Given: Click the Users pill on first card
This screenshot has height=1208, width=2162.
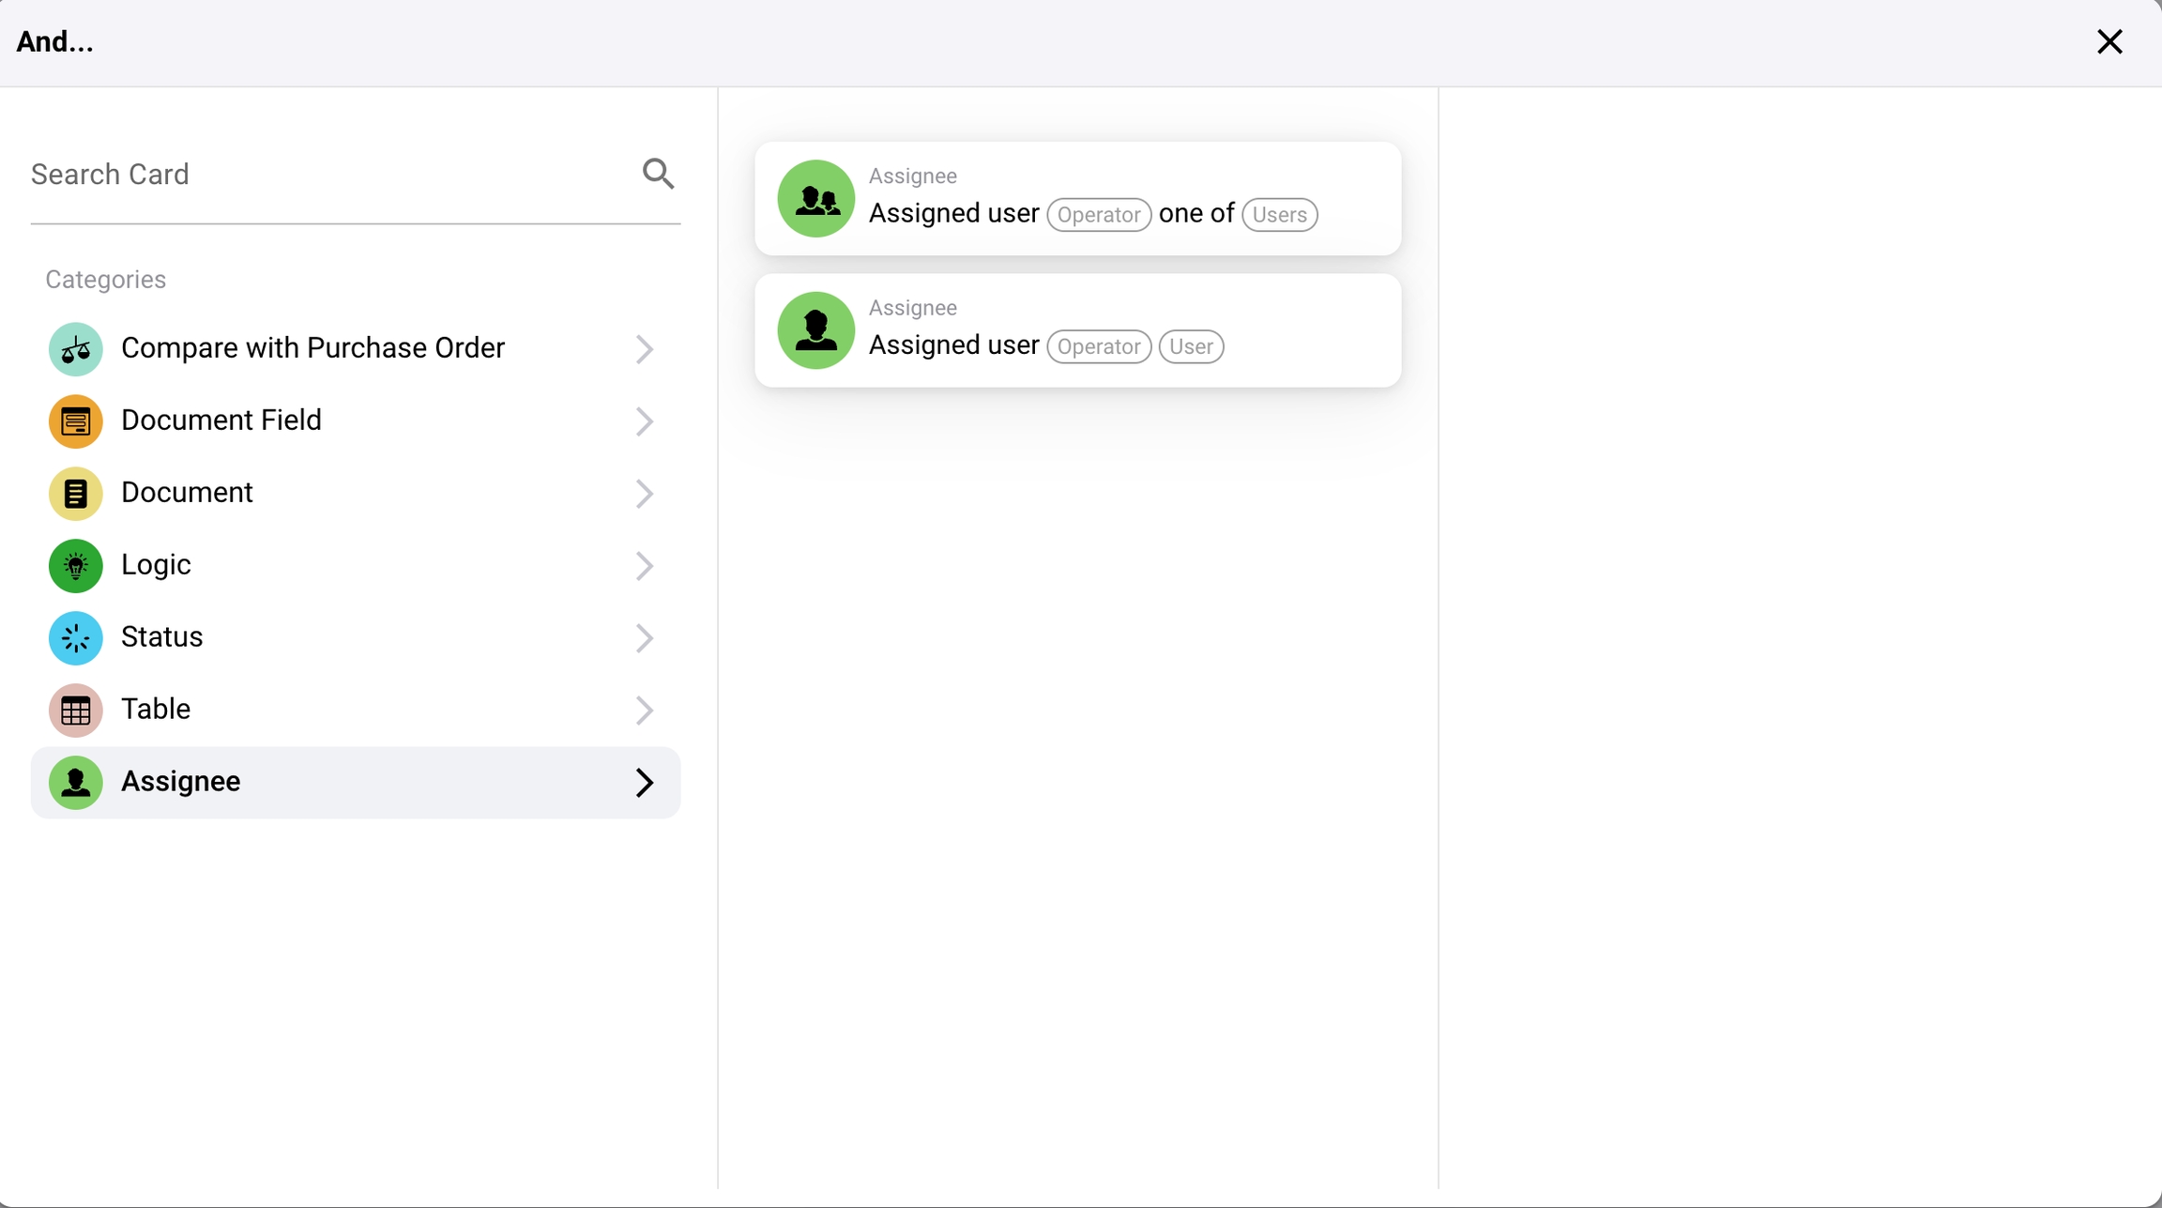Looking at the screenshot, I should (1279, 215).
